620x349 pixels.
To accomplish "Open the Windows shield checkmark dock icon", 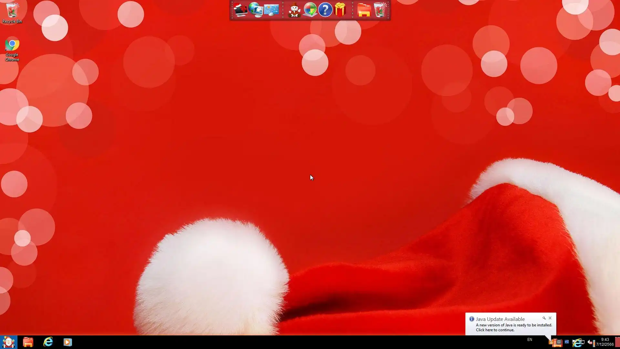I will (310, 10).
